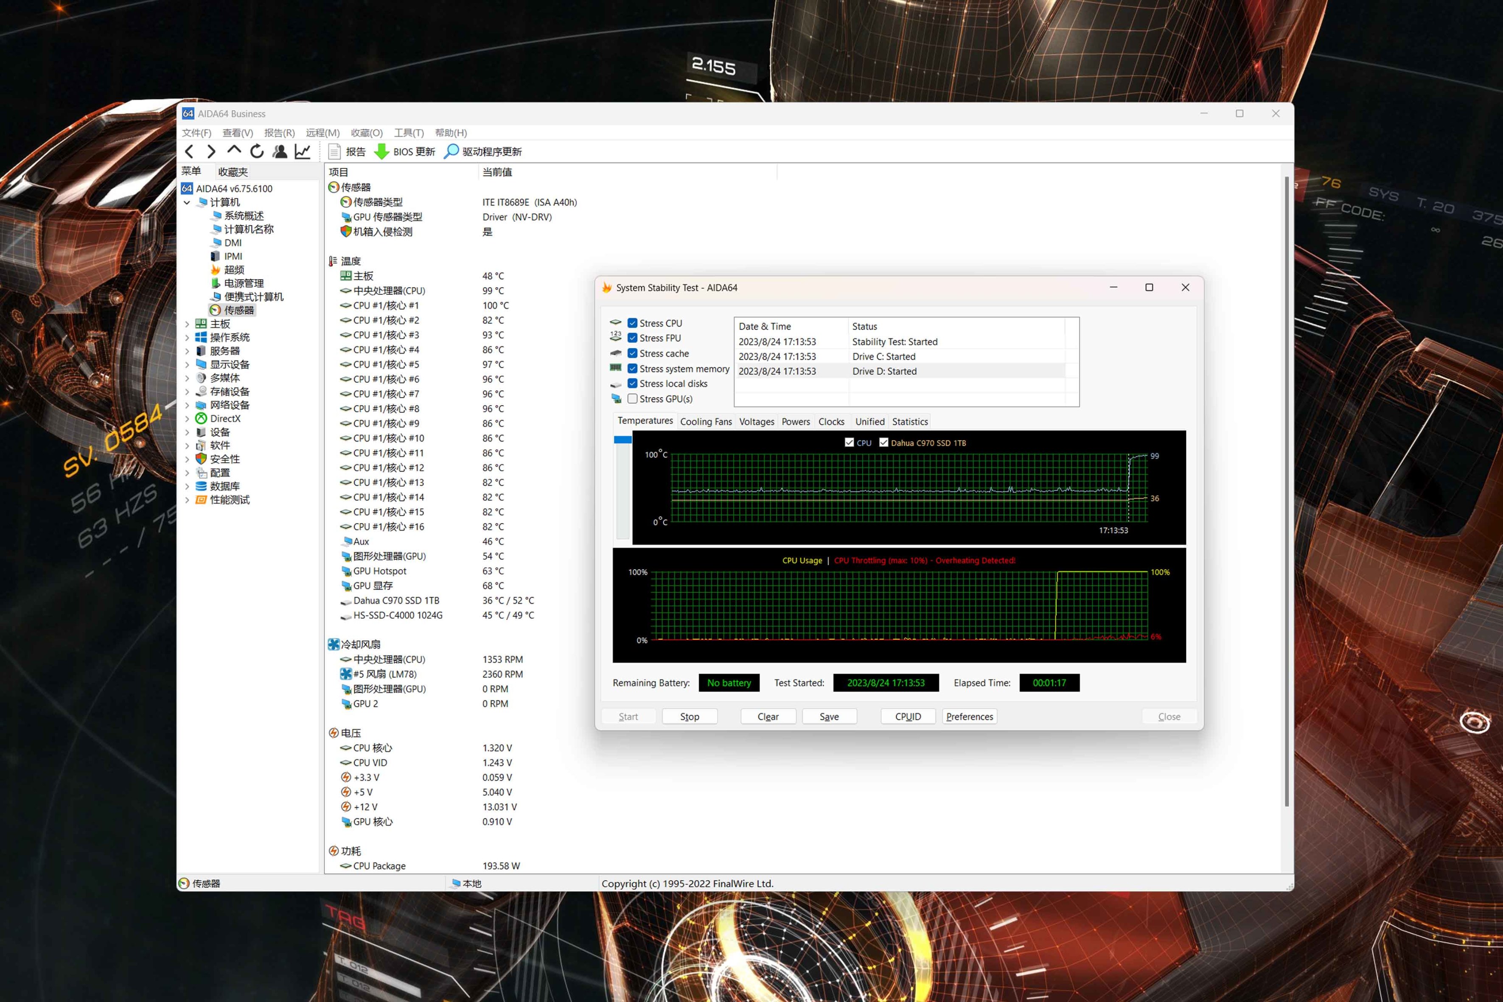Click the up-level arrow icon
This screenshot has height=1002, width=1503.
(x=234, y=150)
